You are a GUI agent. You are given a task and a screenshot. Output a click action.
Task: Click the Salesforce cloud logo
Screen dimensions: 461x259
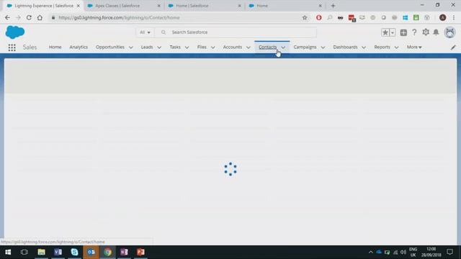pos(15,32)
